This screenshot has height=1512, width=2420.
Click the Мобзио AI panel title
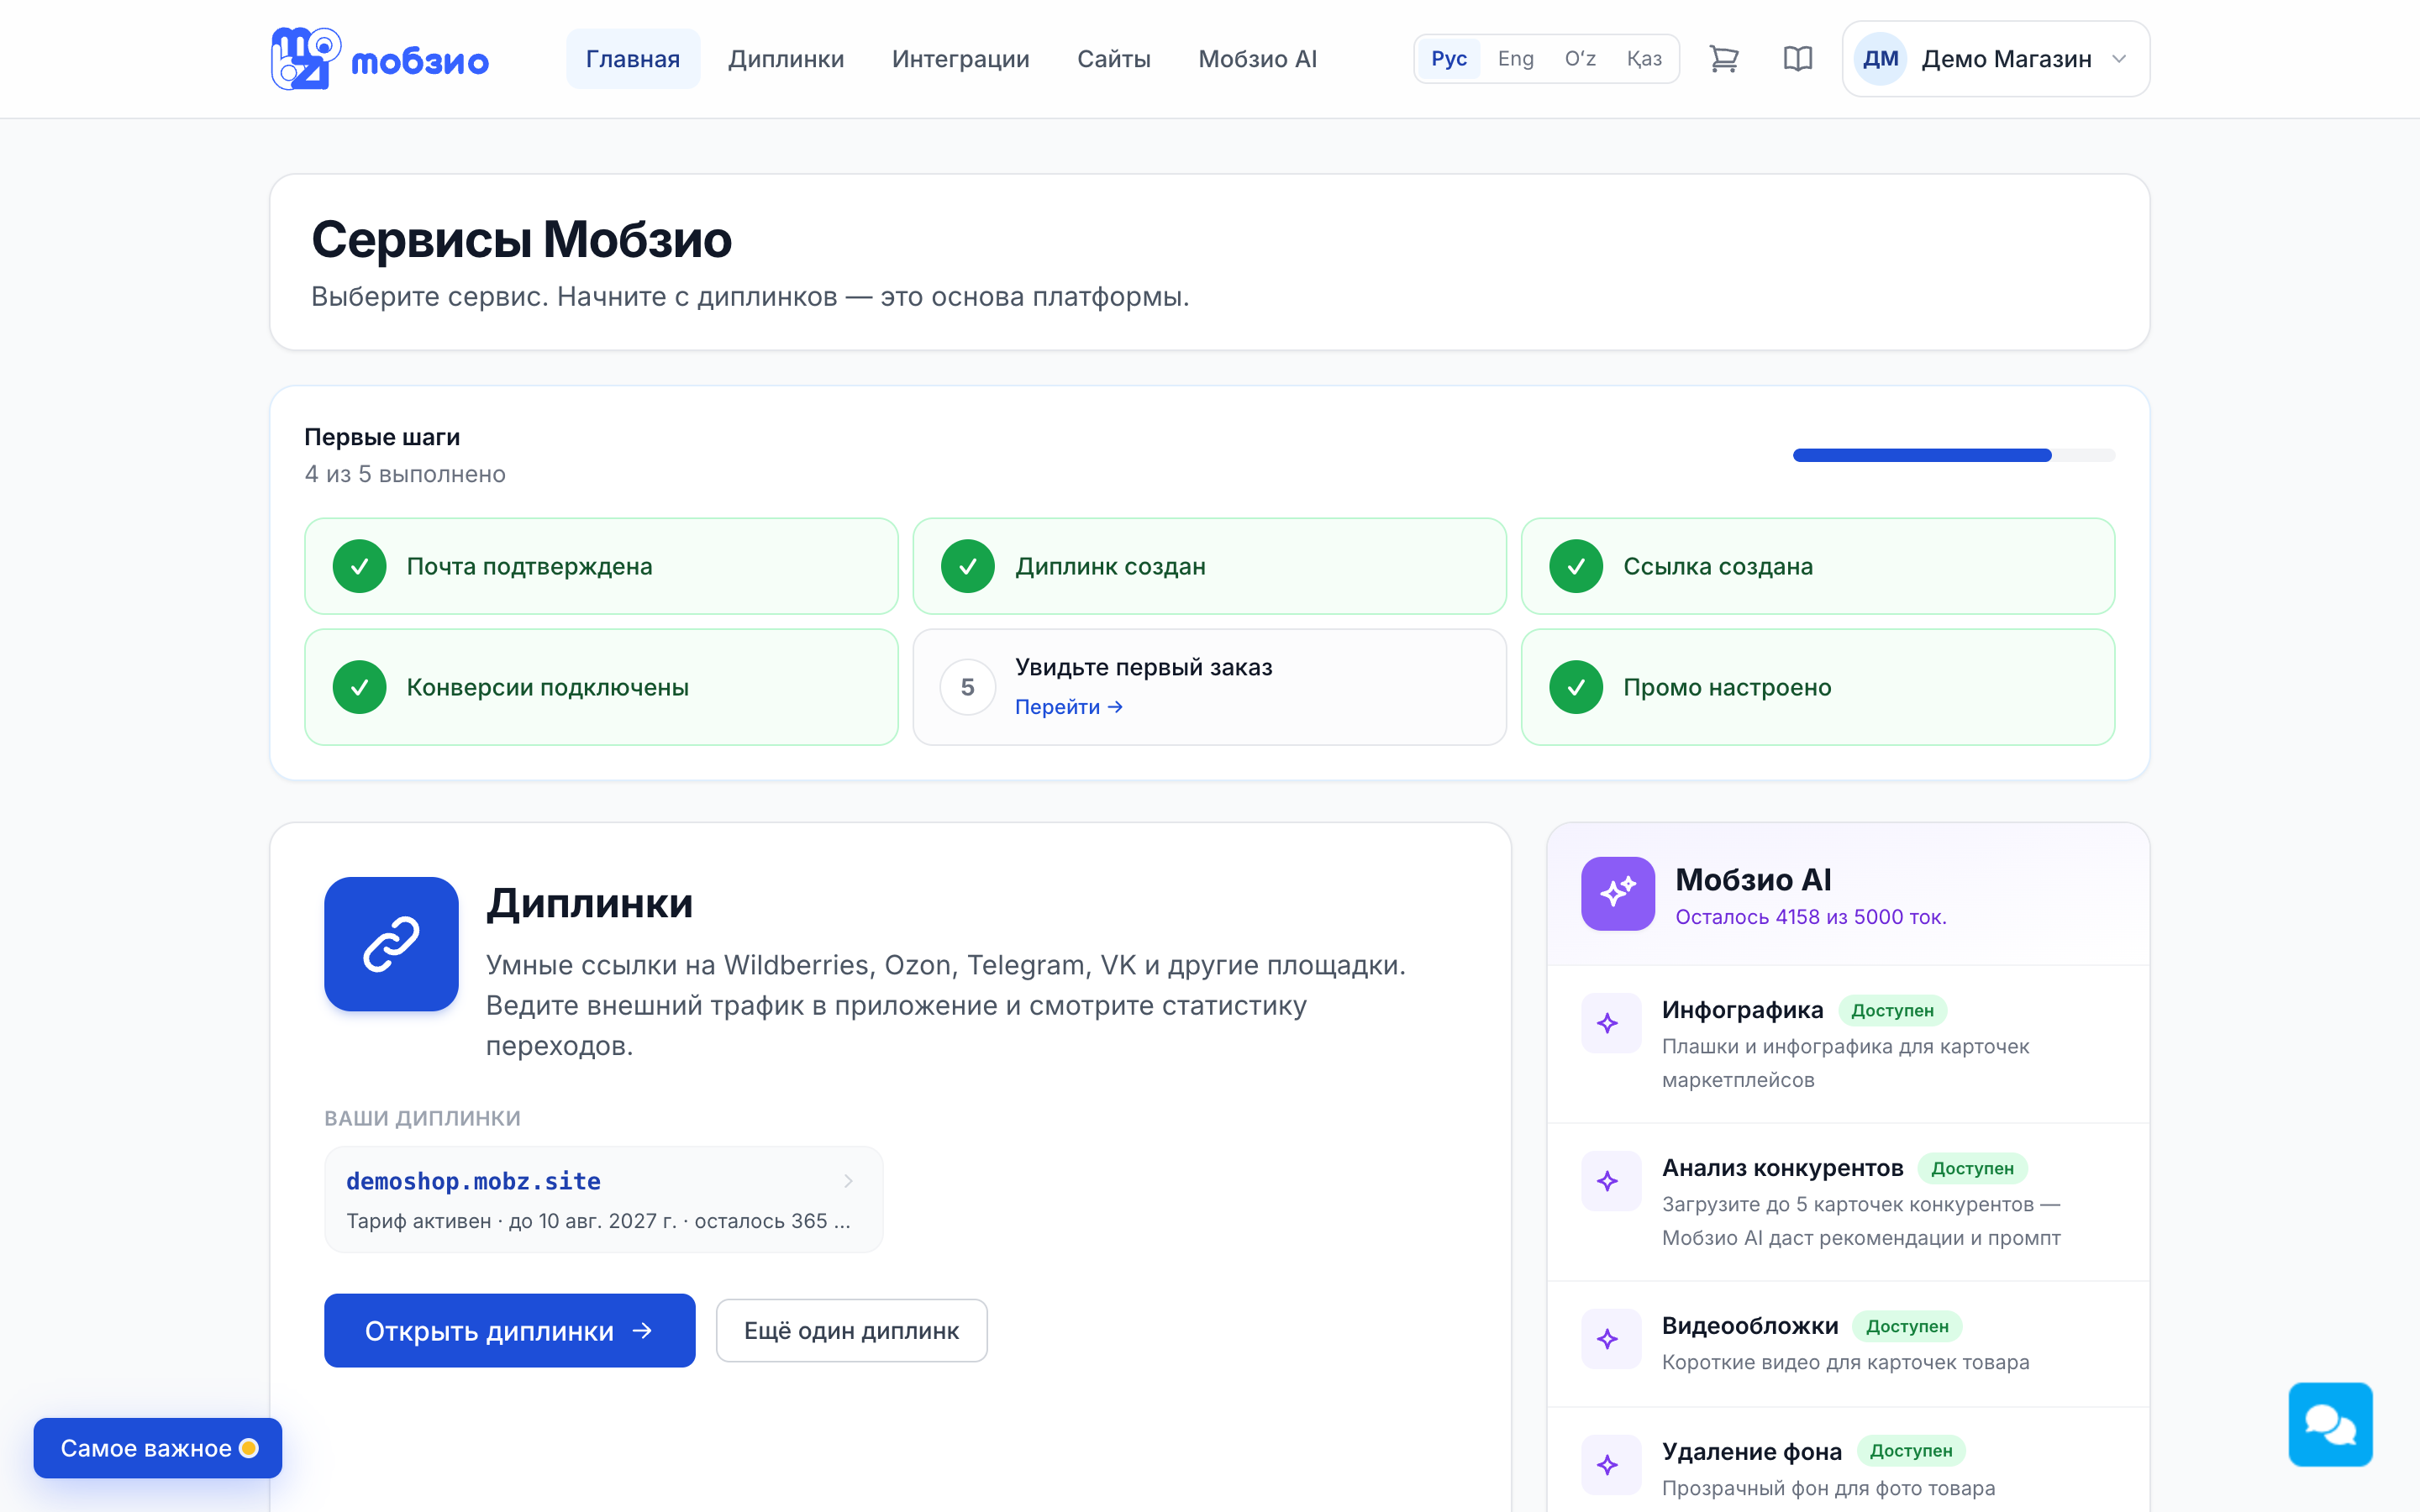pos(1753,880)
